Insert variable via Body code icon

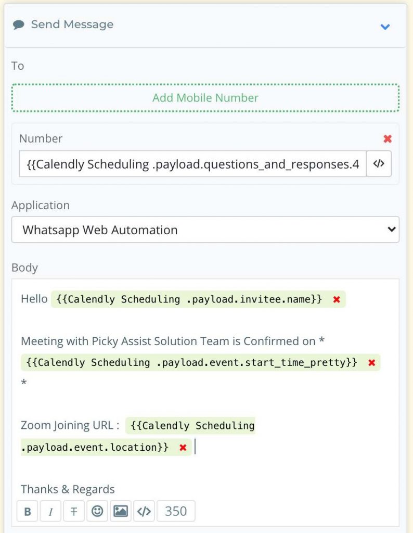[x=144, y=511]
